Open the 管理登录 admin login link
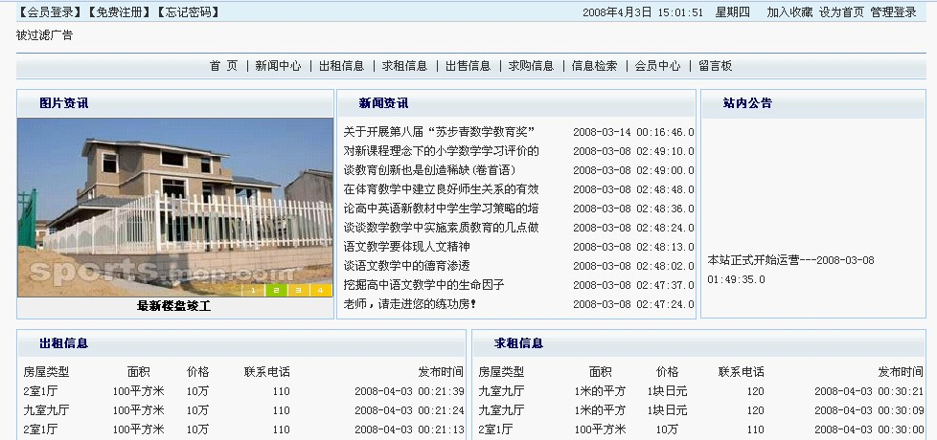 (x=893, y=12)
